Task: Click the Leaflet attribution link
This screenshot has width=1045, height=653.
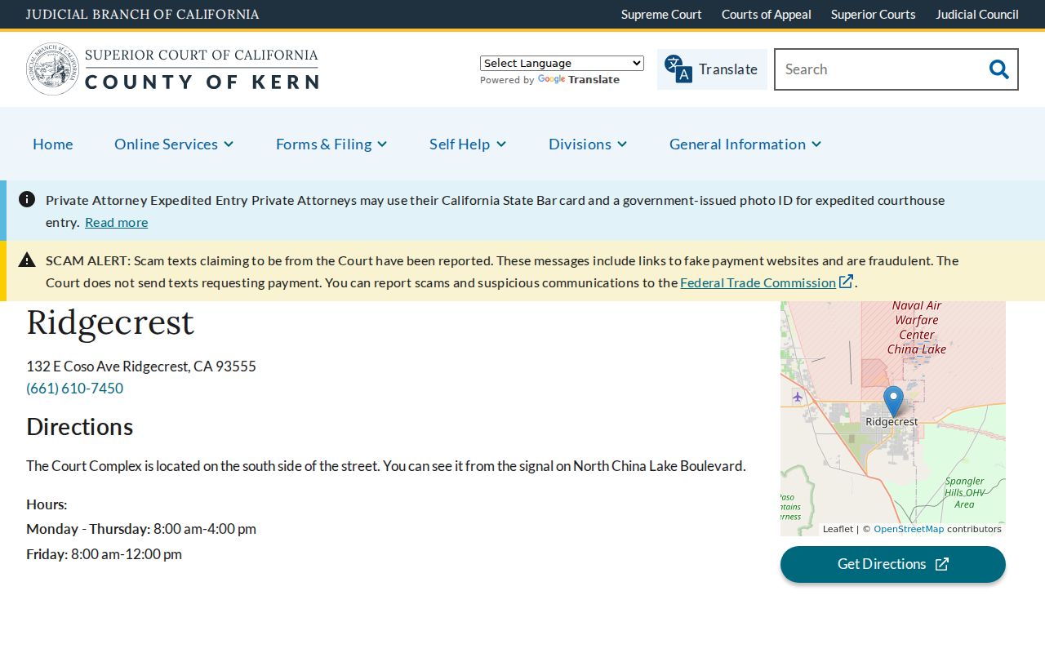Action: [838, 529]
